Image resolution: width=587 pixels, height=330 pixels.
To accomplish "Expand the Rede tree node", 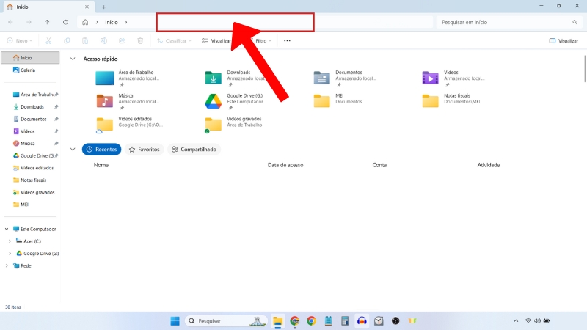I will pyautogui.click(x=7, y=265).
